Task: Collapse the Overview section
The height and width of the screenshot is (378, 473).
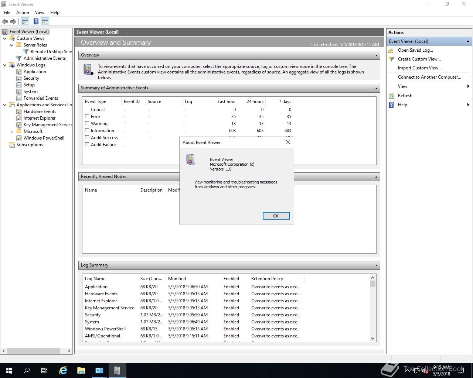Action: tap(376, 55)
